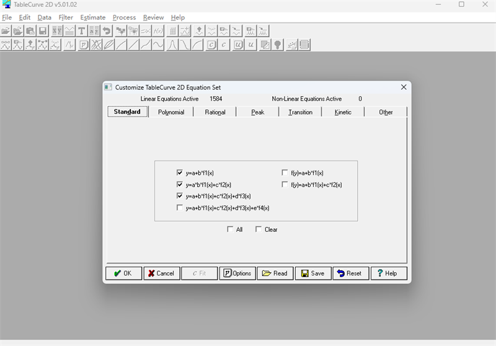
Task: Open the Peak equations tab
Action: (257, 112)
